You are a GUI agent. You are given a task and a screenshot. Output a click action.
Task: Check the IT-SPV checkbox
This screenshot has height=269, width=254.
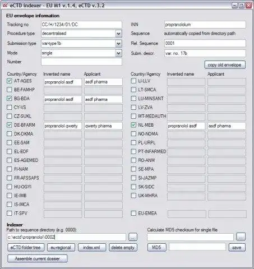[x=10, y=213]
